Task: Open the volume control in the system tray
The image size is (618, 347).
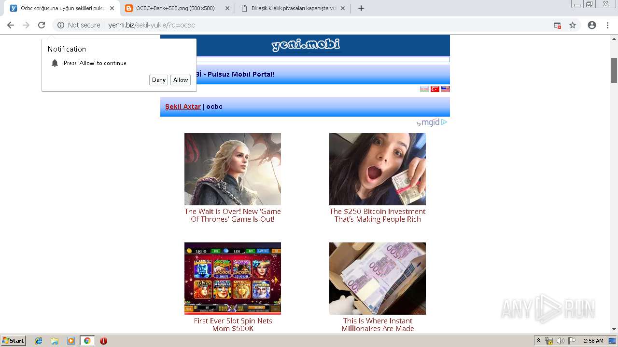Action: coord(561,341)
